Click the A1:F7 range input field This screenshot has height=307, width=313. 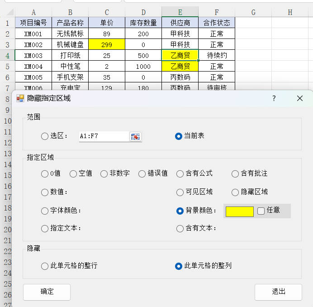click(103, 136)
